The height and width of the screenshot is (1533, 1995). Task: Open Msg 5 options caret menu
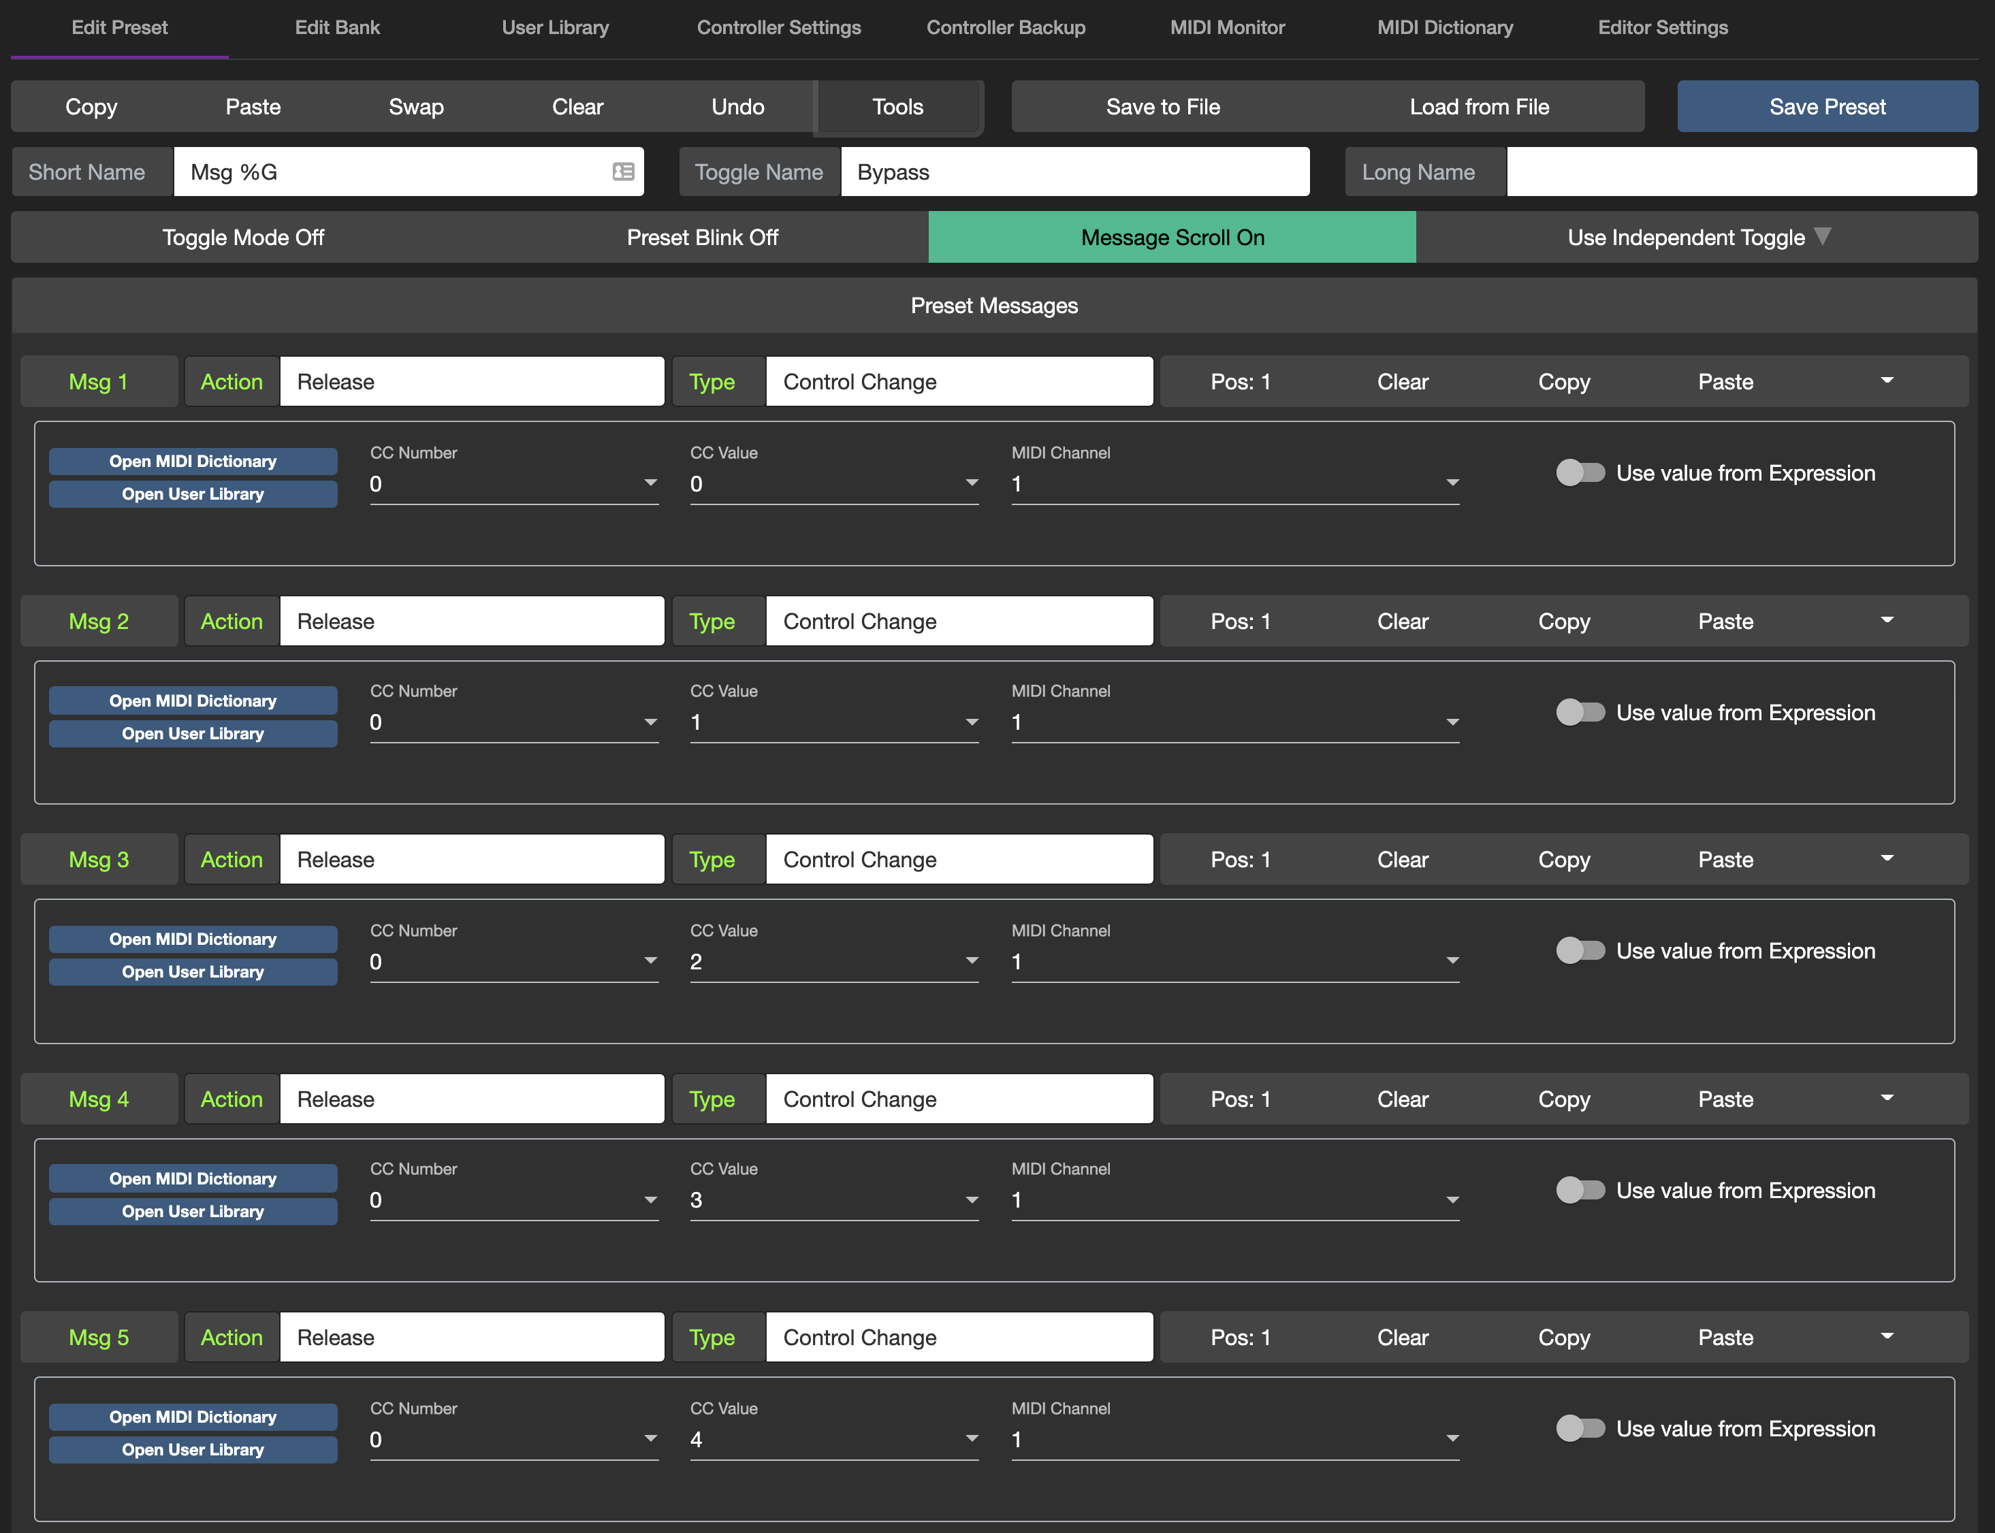pos(1886,1336)
